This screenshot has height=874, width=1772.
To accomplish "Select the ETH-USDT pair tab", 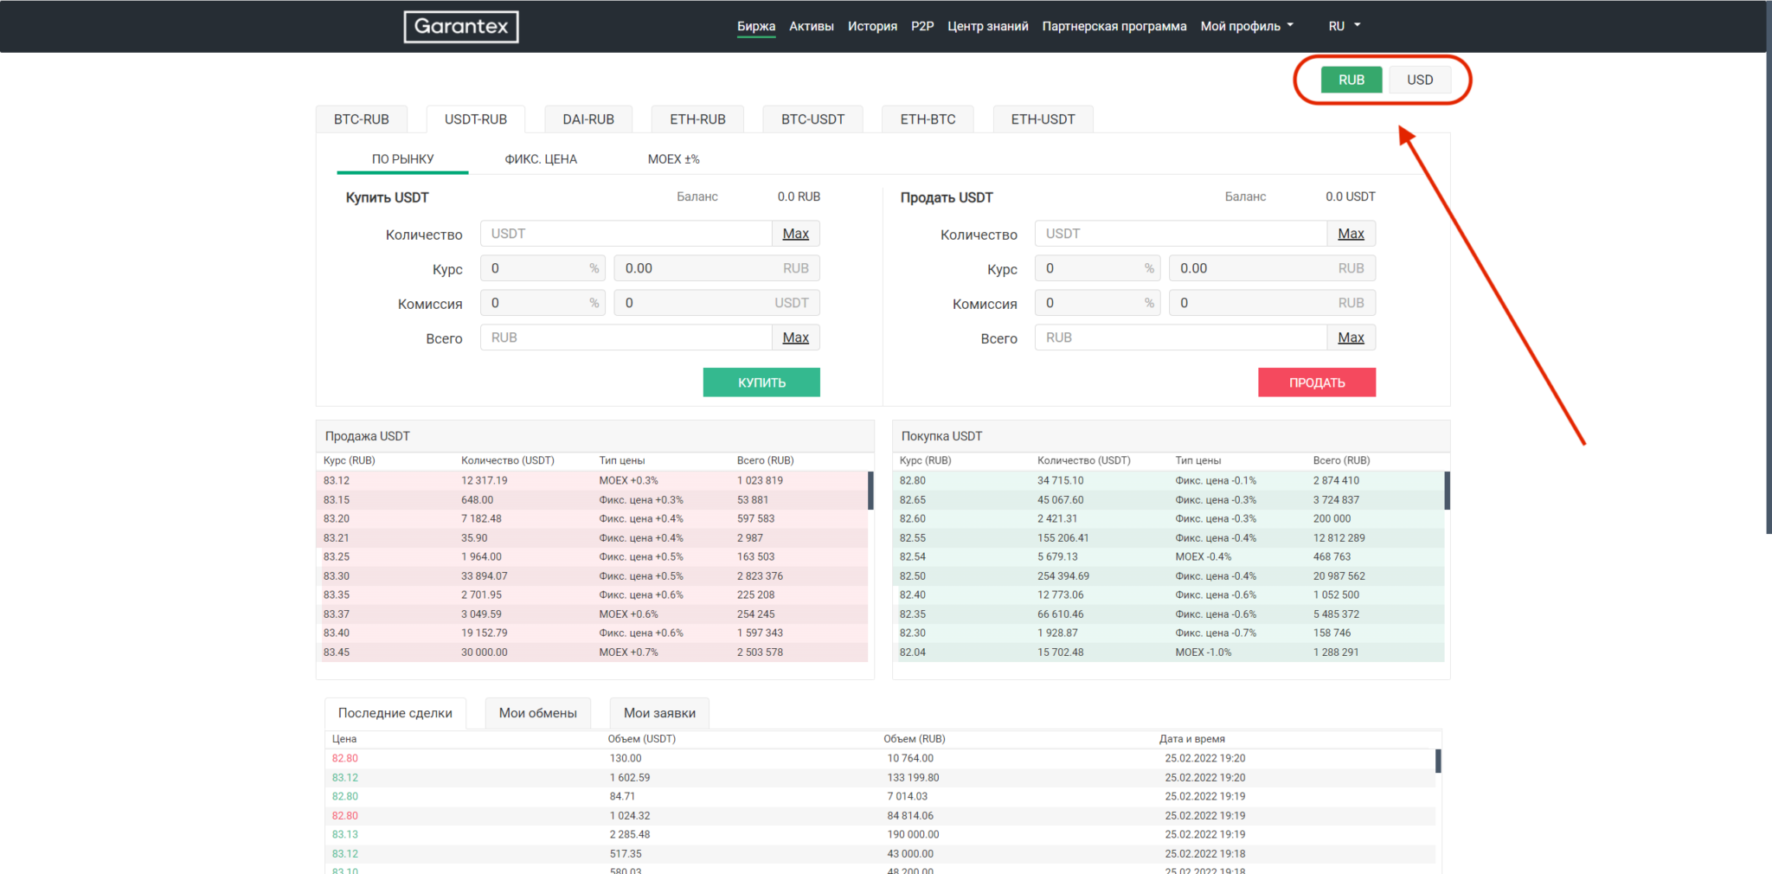I will pyautogui.click(x=1043, y=119).
